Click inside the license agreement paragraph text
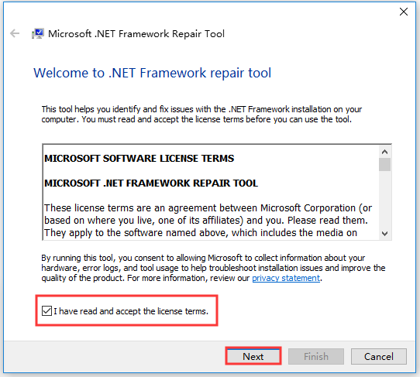 coord(208,220)
